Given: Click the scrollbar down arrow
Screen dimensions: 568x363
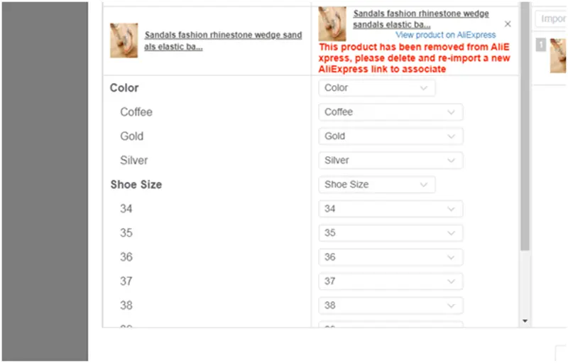Looking at the screenshot, I should point(525,321).
